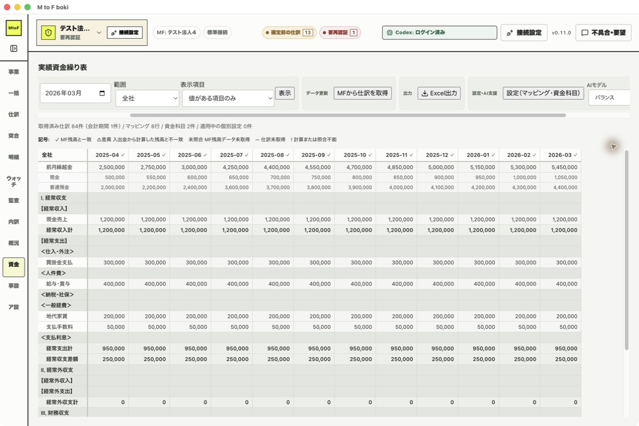Viewport: 639px width, 426px height.
Task: Click the 経常収支差額 row label
Action: click(62, 359)
